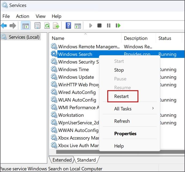Click the Refresh toolbar icon
Screen dimensions: 185x172
coord(47,26)
